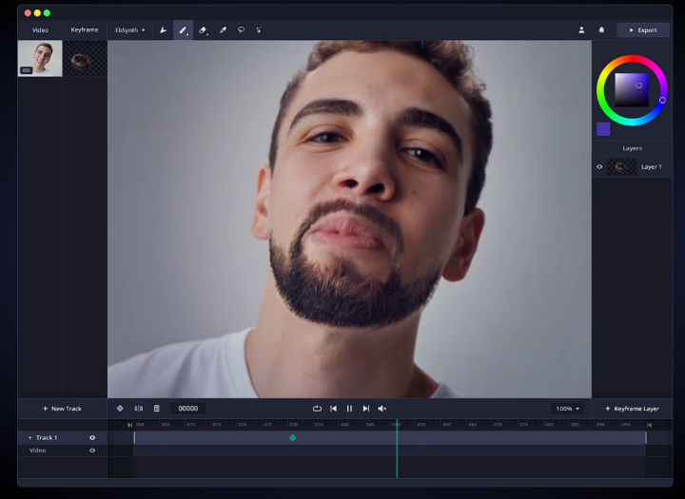Switch to the Video tab
Viewport: 685px width, 499px height.
[40, 30]
